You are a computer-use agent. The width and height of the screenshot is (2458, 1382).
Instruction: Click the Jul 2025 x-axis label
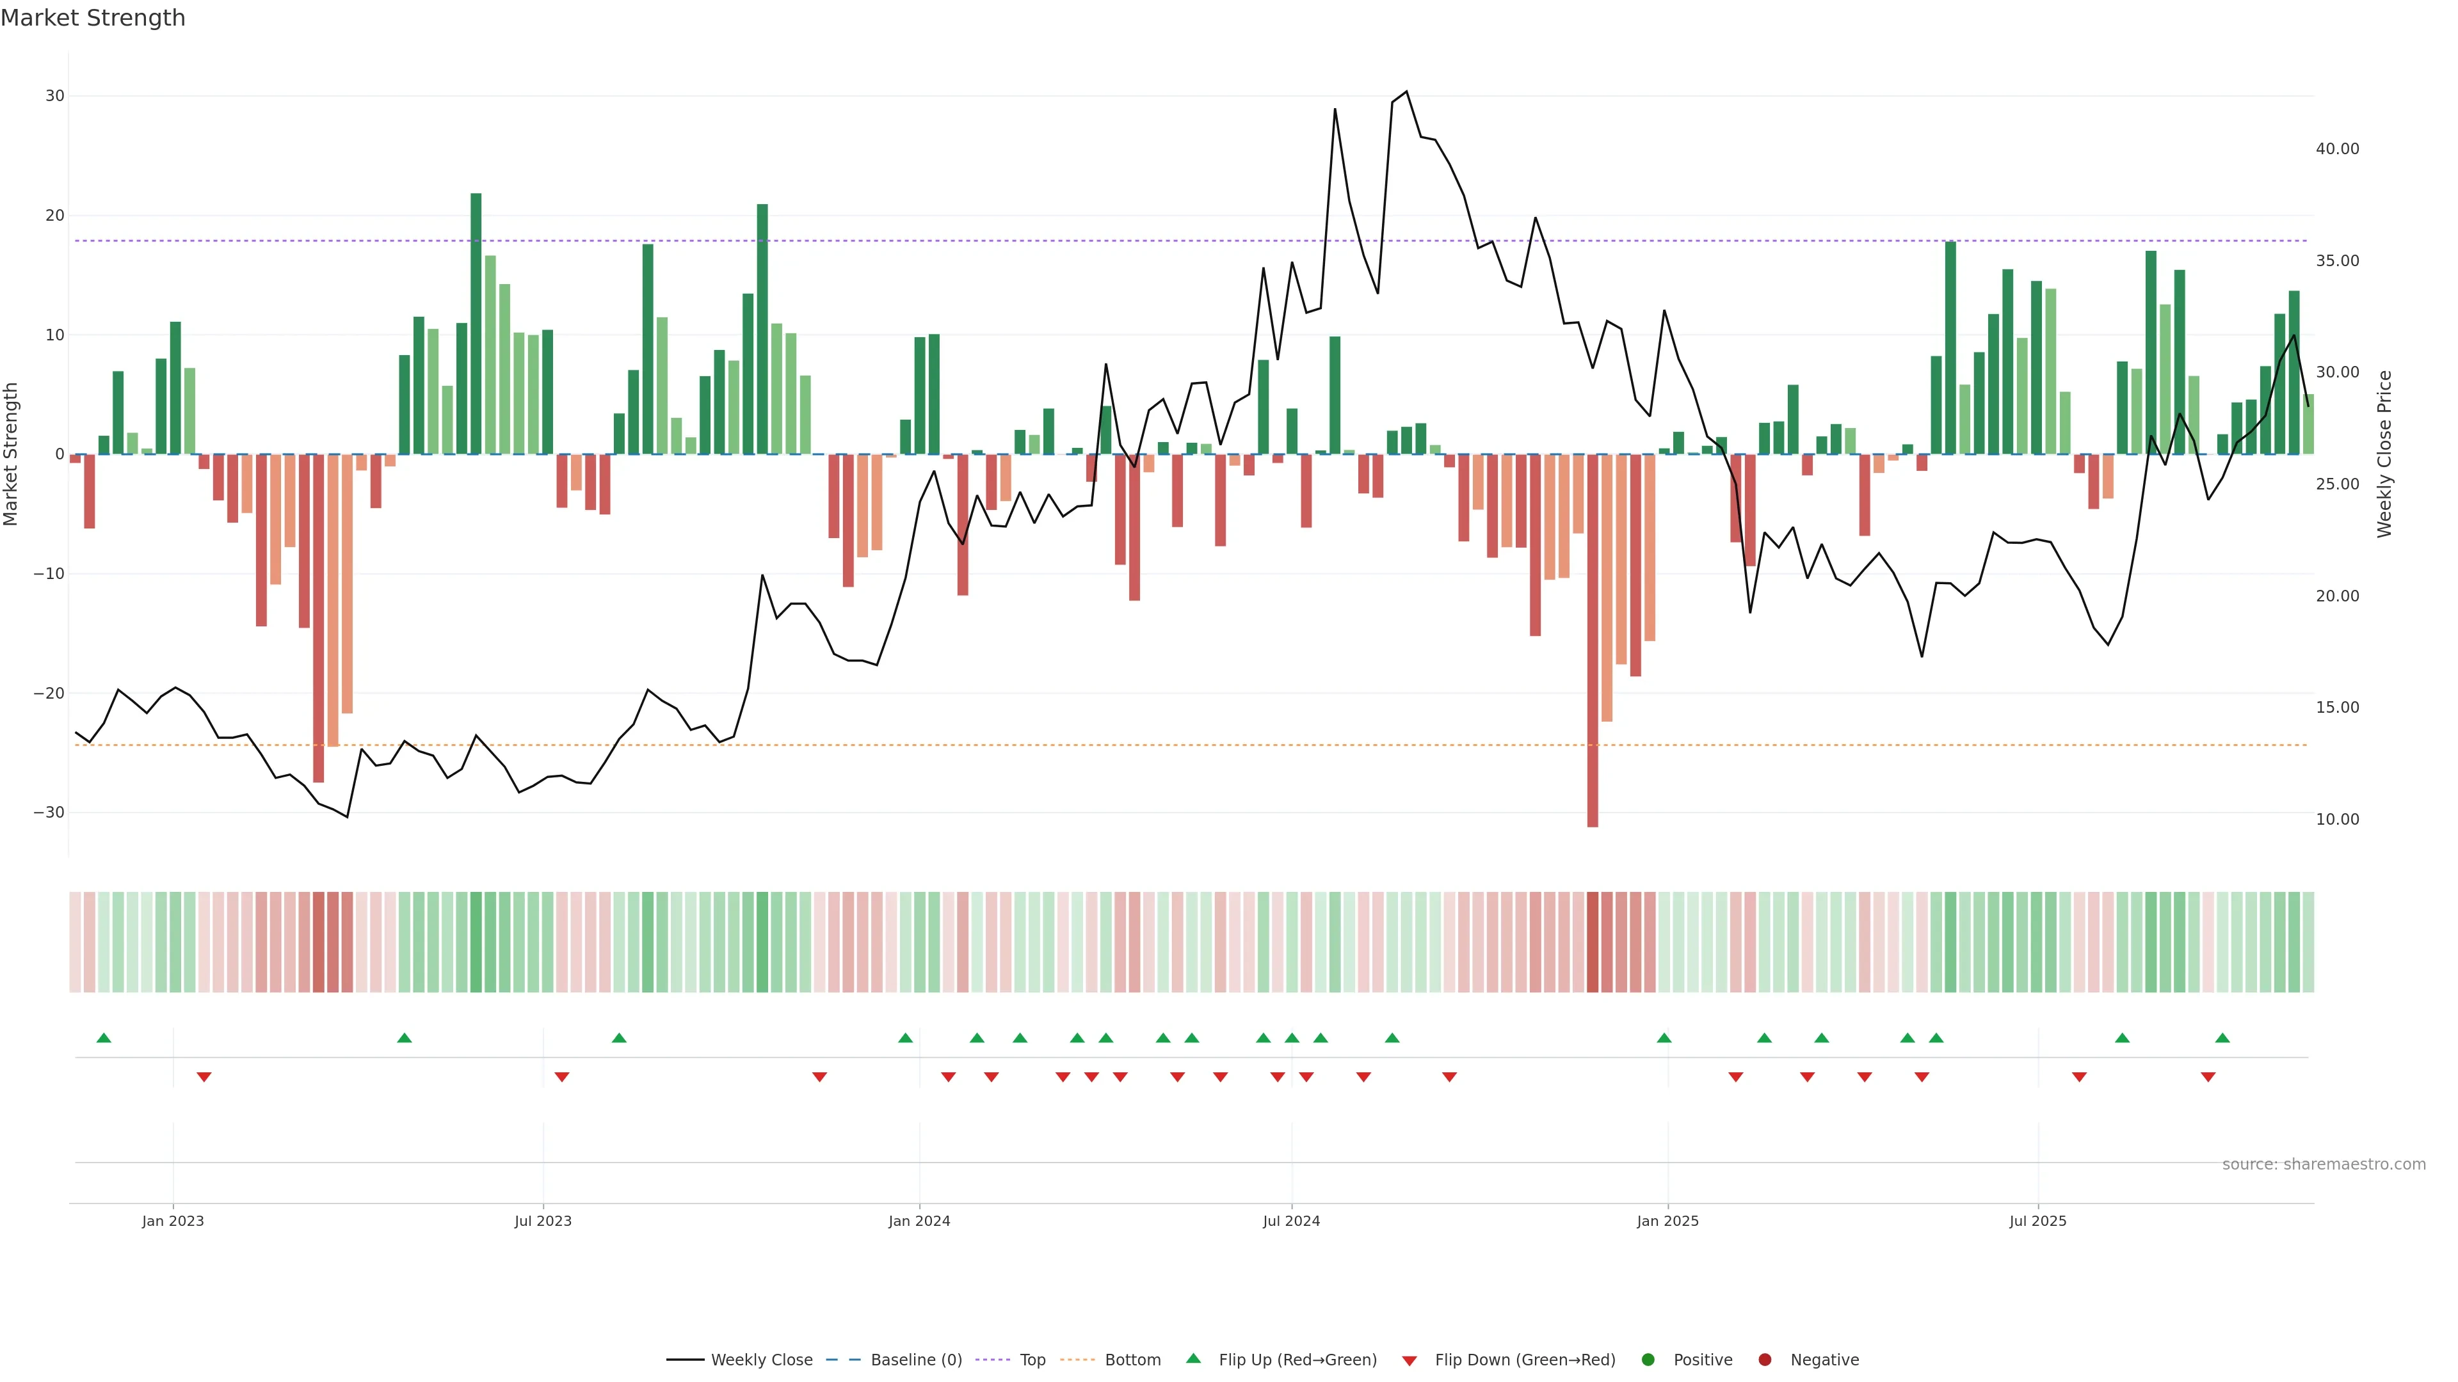[x=2037, y=1221]
